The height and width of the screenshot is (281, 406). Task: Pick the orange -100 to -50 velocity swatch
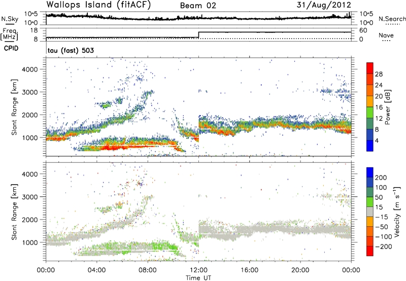tap(370, 231)
